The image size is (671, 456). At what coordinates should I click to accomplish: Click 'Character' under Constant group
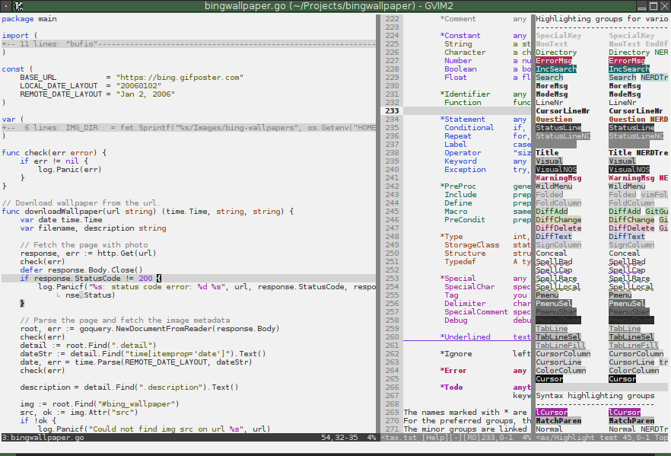tap(465, 53)
